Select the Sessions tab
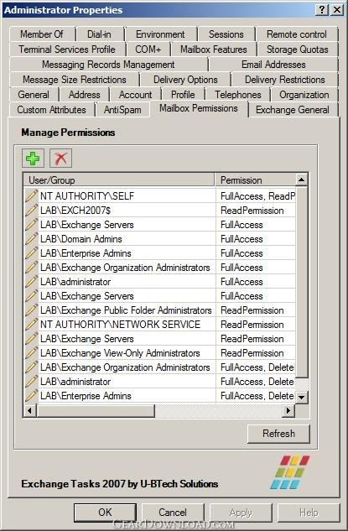The image size is (348, 531). 226,34
